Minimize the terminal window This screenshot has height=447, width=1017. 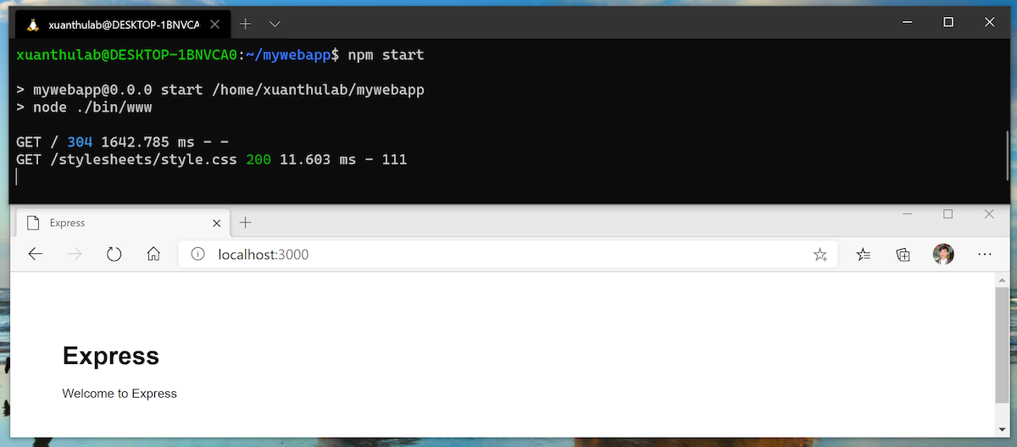[909, 23]
